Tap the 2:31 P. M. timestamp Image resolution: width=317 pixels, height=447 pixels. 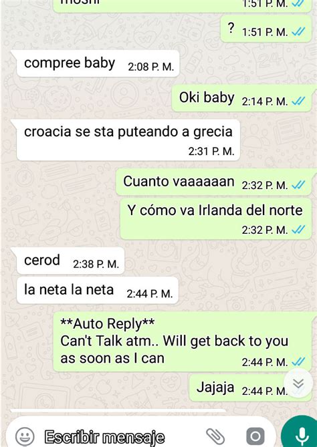211,151
